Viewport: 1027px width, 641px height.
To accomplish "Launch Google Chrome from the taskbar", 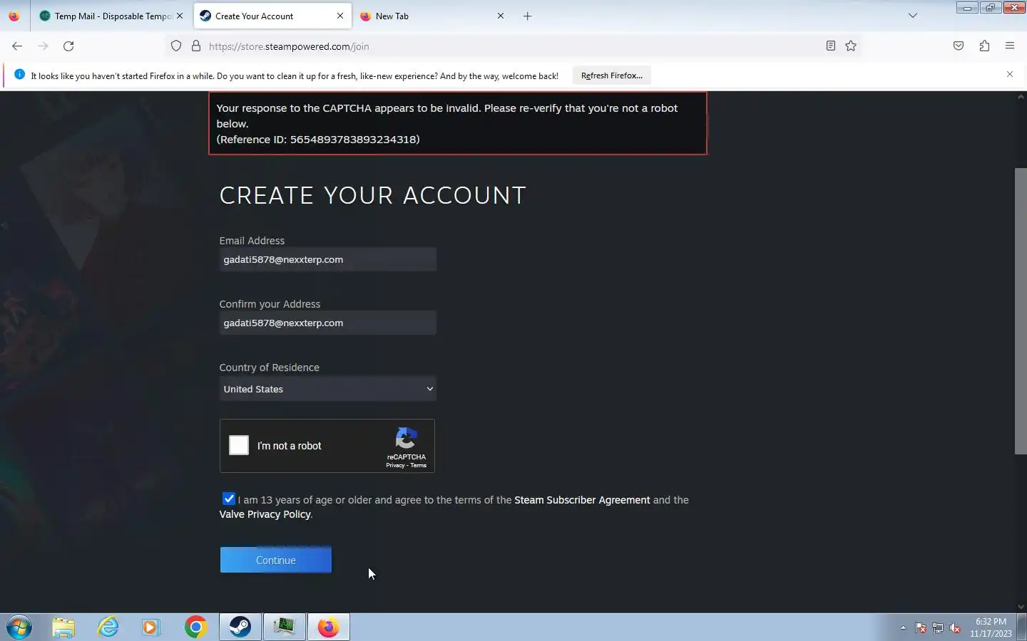I will pos(195,627).
